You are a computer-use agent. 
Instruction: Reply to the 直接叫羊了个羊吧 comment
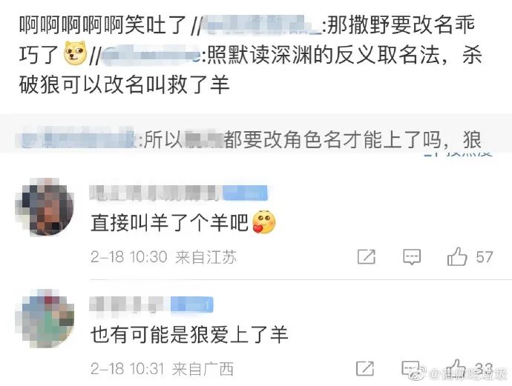click(411, 257)
